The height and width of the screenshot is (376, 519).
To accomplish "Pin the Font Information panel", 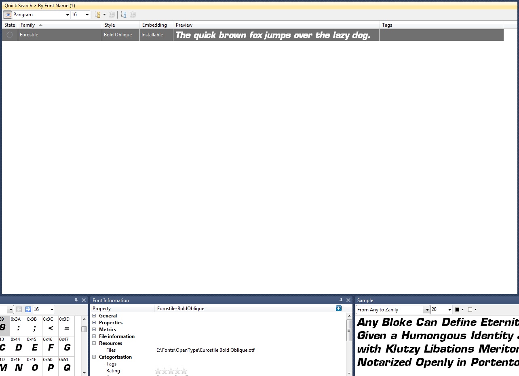I will pos(341,300).
